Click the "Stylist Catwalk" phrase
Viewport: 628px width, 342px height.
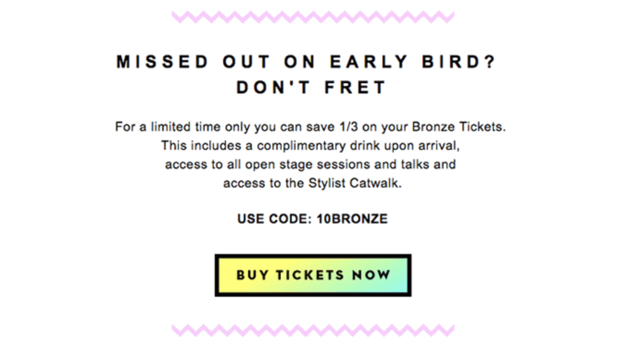pos(354,183)
